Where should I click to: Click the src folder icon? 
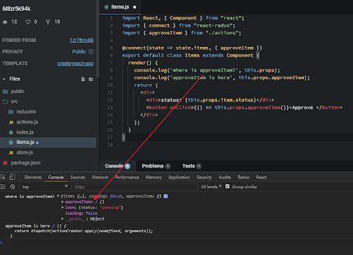pos(6,101)
